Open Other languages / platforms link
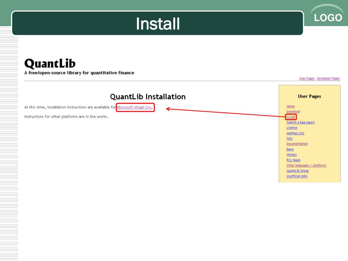This screenshot has height=261, width=348. coord(306,166)
